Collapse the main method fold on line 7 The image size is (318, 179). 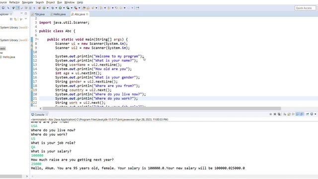click(x=38, y=39)
